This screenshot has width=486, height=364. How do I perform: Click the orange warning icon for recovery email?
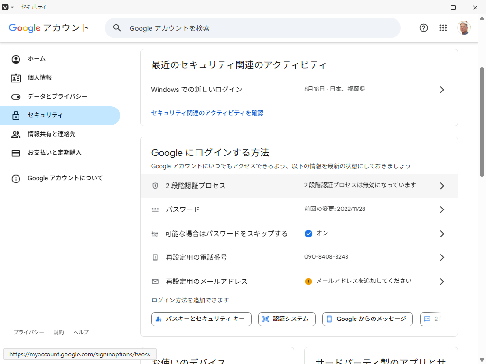pyautogui.click(x=308, y=282)
